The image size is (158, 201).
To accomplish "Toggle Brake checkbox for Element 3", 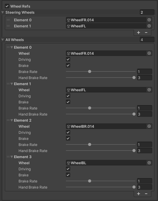I will tap(68, 175).
